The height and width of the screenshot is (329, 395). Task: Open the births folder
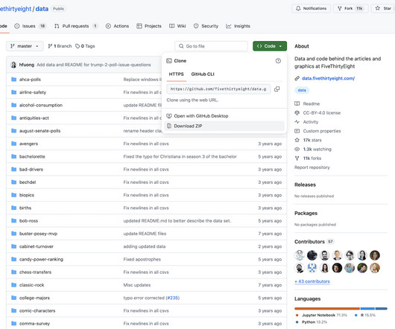point(25,208)
